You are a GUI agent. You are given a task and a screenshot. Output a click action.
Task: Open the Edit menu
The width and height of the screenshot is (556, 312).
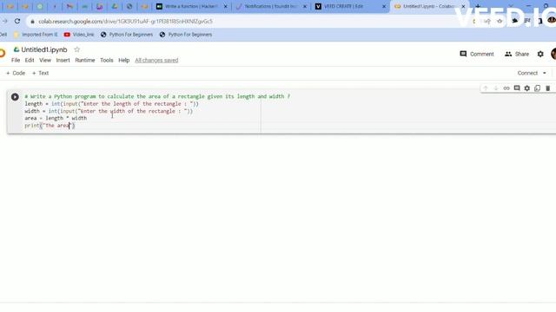(30, 60)
